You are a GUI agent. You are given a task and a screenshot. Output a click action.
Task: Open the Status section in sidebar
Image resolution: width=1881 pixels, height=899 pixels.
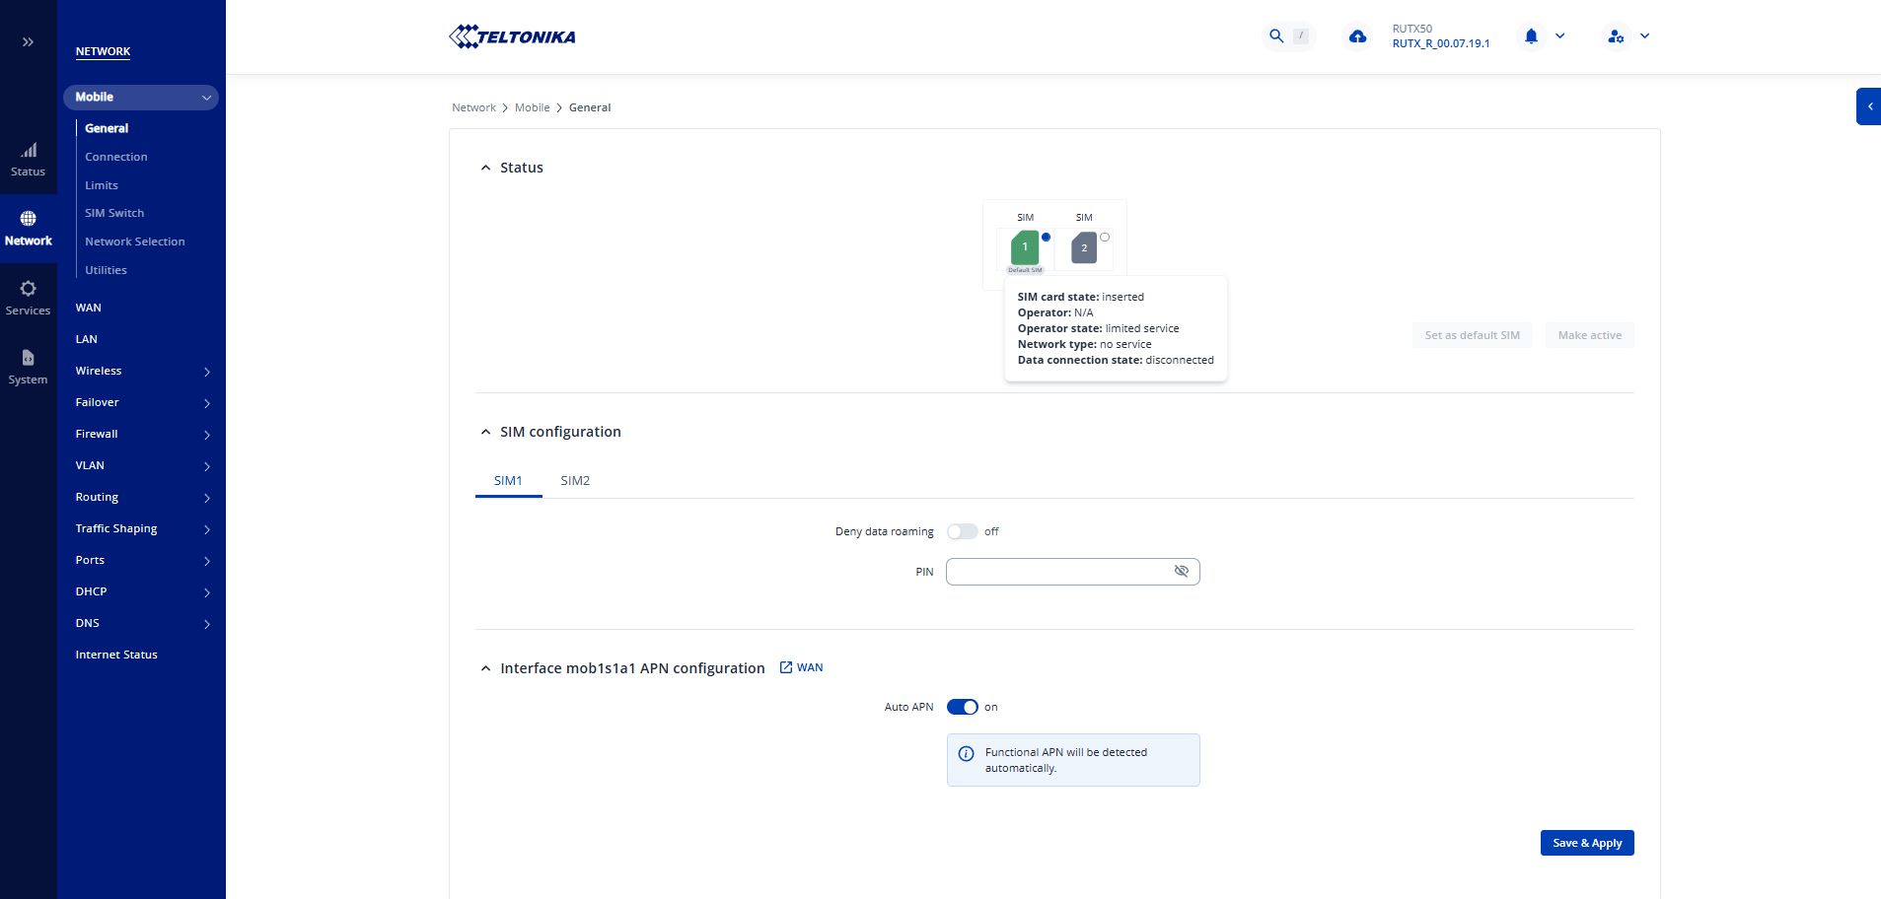click(28, 160)
